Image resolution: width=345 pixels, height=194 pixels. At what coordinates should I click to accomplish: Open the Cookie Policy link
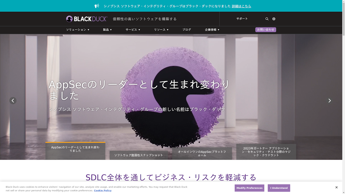pyautogui.click(x=103, y=190)
